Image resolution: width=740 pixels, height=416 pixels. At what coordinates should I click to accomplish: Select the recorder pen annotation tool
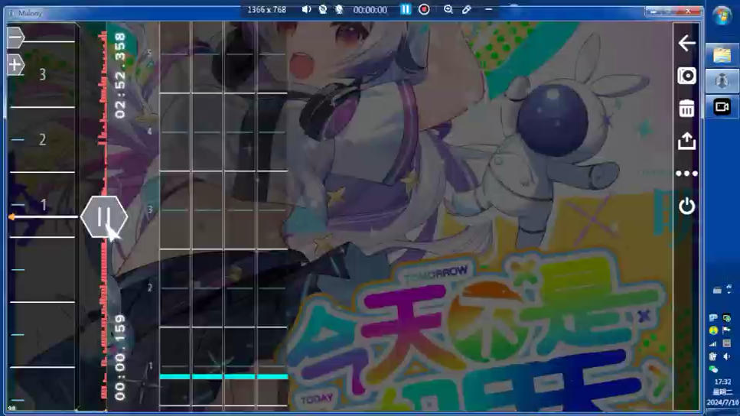[466, 9]
